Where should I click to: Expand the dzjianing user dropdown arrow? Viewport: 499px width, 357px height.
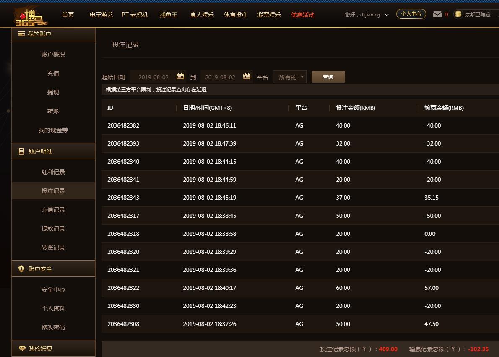coord(387,15)
